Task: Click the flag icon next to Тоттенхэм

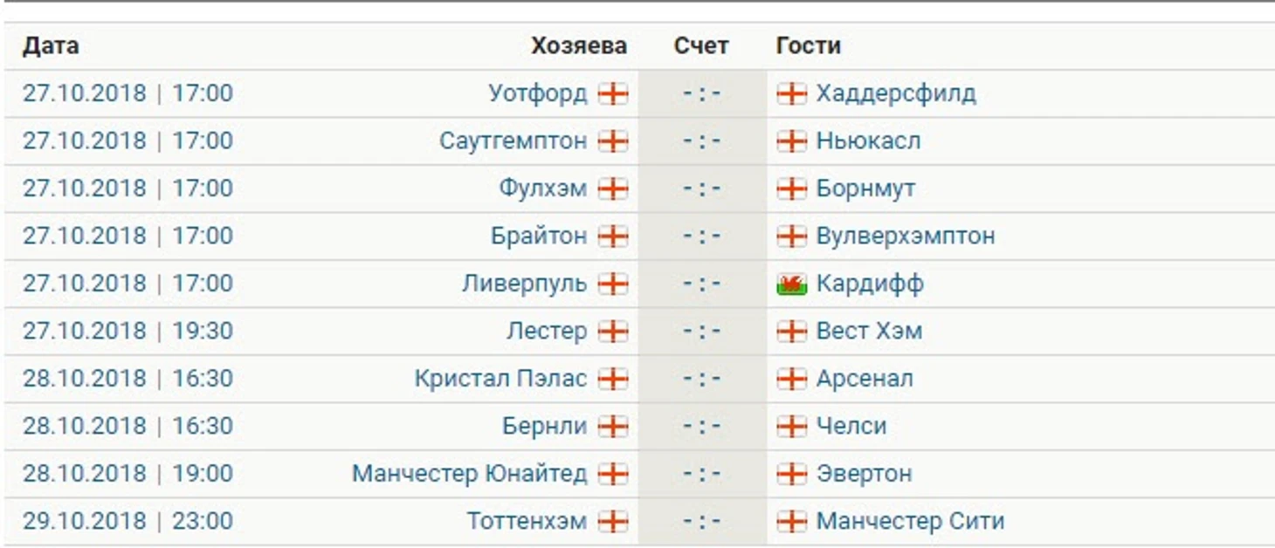Action: point(613,522)
